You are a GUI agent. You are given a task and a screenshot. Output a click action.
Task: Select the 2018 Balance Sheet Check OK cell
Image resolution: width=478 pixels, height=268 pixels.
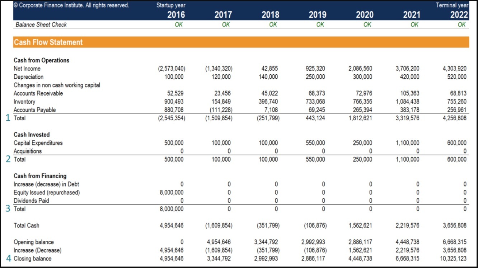[x=273, y=24]
